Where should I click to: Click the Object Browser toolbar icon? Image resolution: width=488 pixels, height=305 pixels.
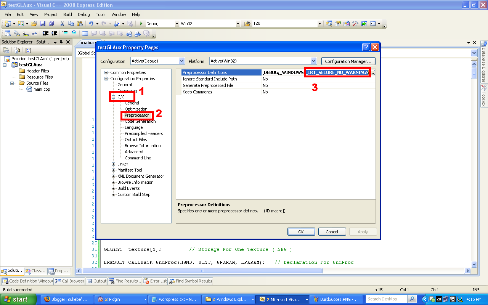[347, 24]
